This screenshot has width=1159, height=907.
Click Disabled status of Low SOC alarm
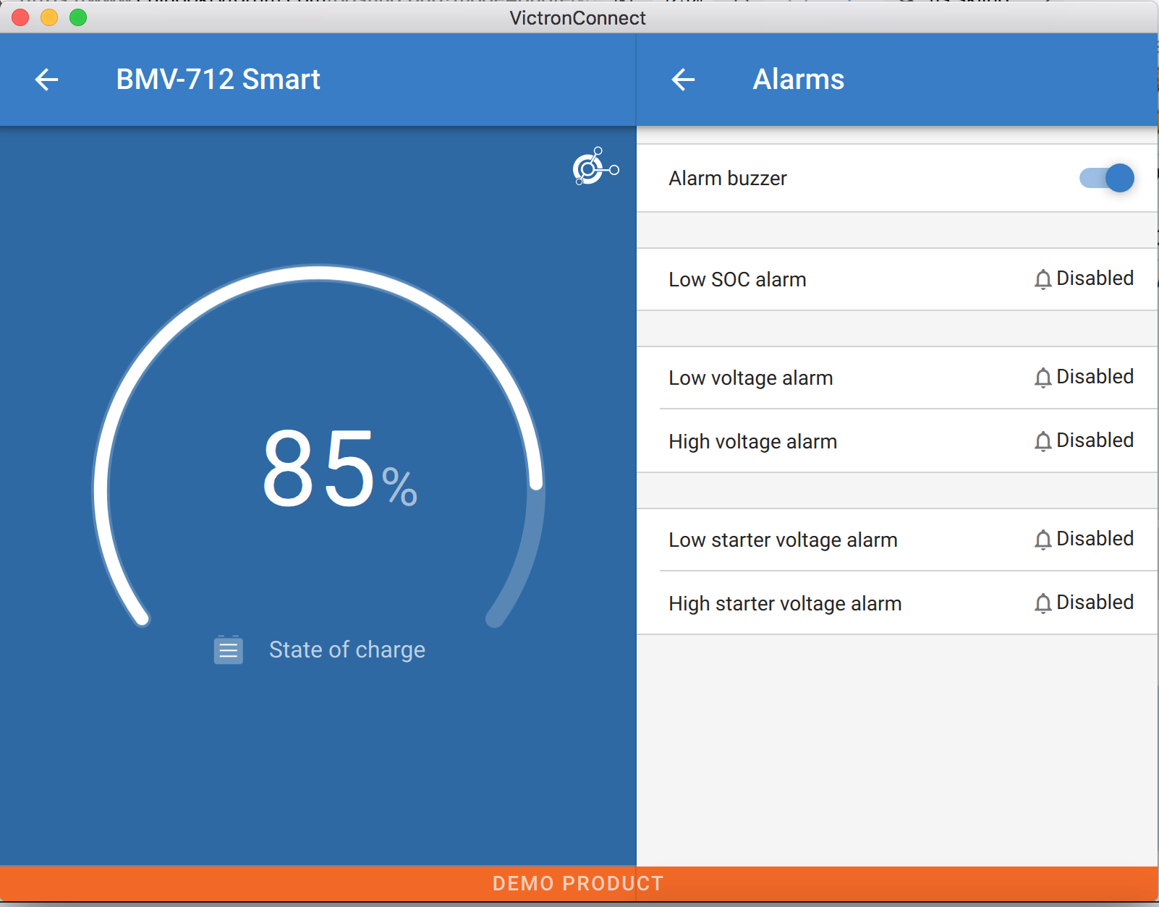point(1095,278)
